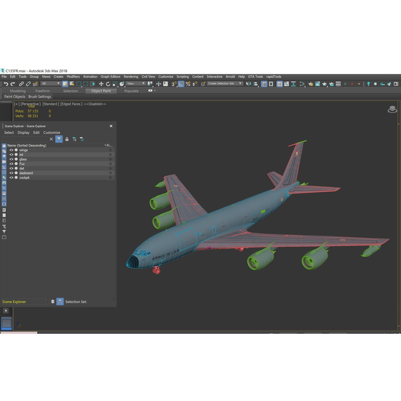The height and width of the screenshot is (401, 401).
Task: Open Select by Name dialog icon
Action: (72, 84)
